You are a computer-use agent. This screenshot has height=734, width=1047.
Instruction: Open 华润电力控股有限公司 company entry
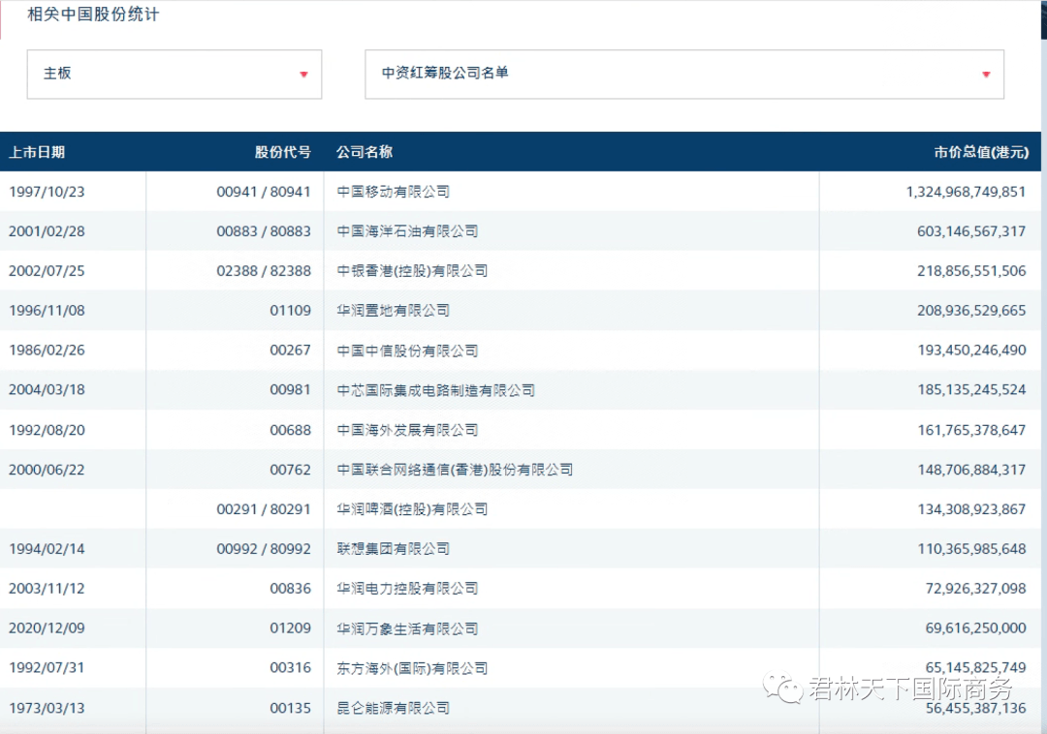(407, 589)
